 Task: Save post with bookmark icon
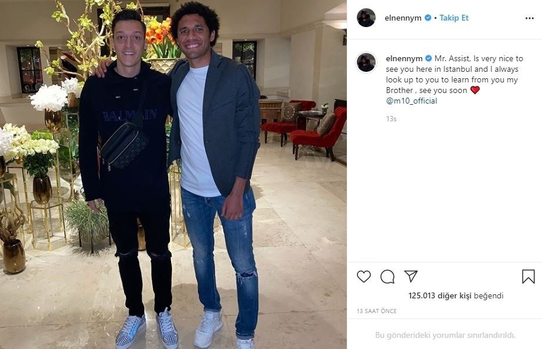pyautogui.click(x=528, y=277)
